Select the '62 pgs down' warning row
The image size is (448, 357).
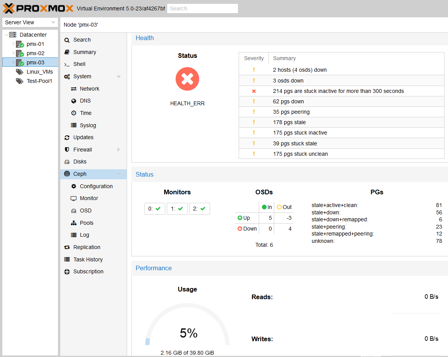click(x=341, y=101)
